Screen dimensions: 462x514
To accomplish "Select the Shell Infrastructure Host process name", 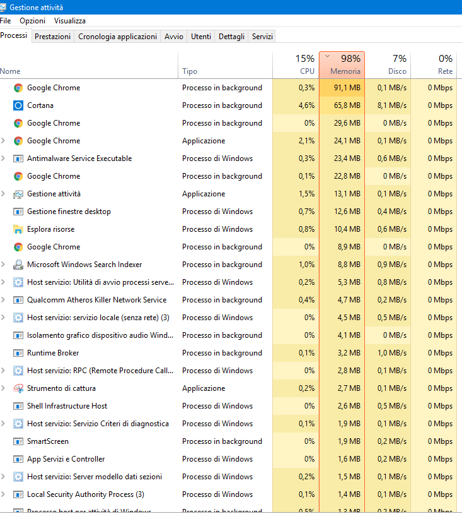I will coord(67,406).
